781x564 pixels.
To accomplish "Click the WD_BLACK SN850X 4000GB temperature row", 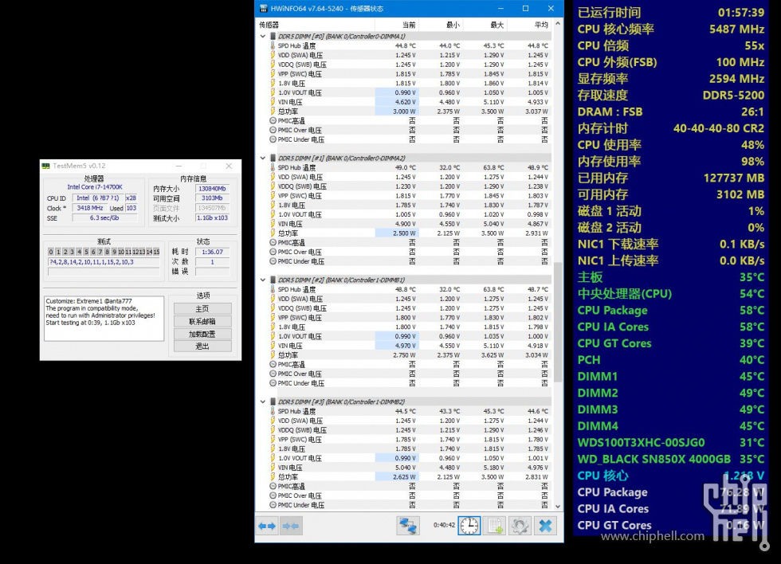I will [x=670, y=459].
